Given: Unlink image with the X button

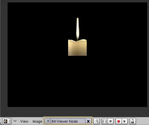Looking at the screenshot, I should 88,121.
